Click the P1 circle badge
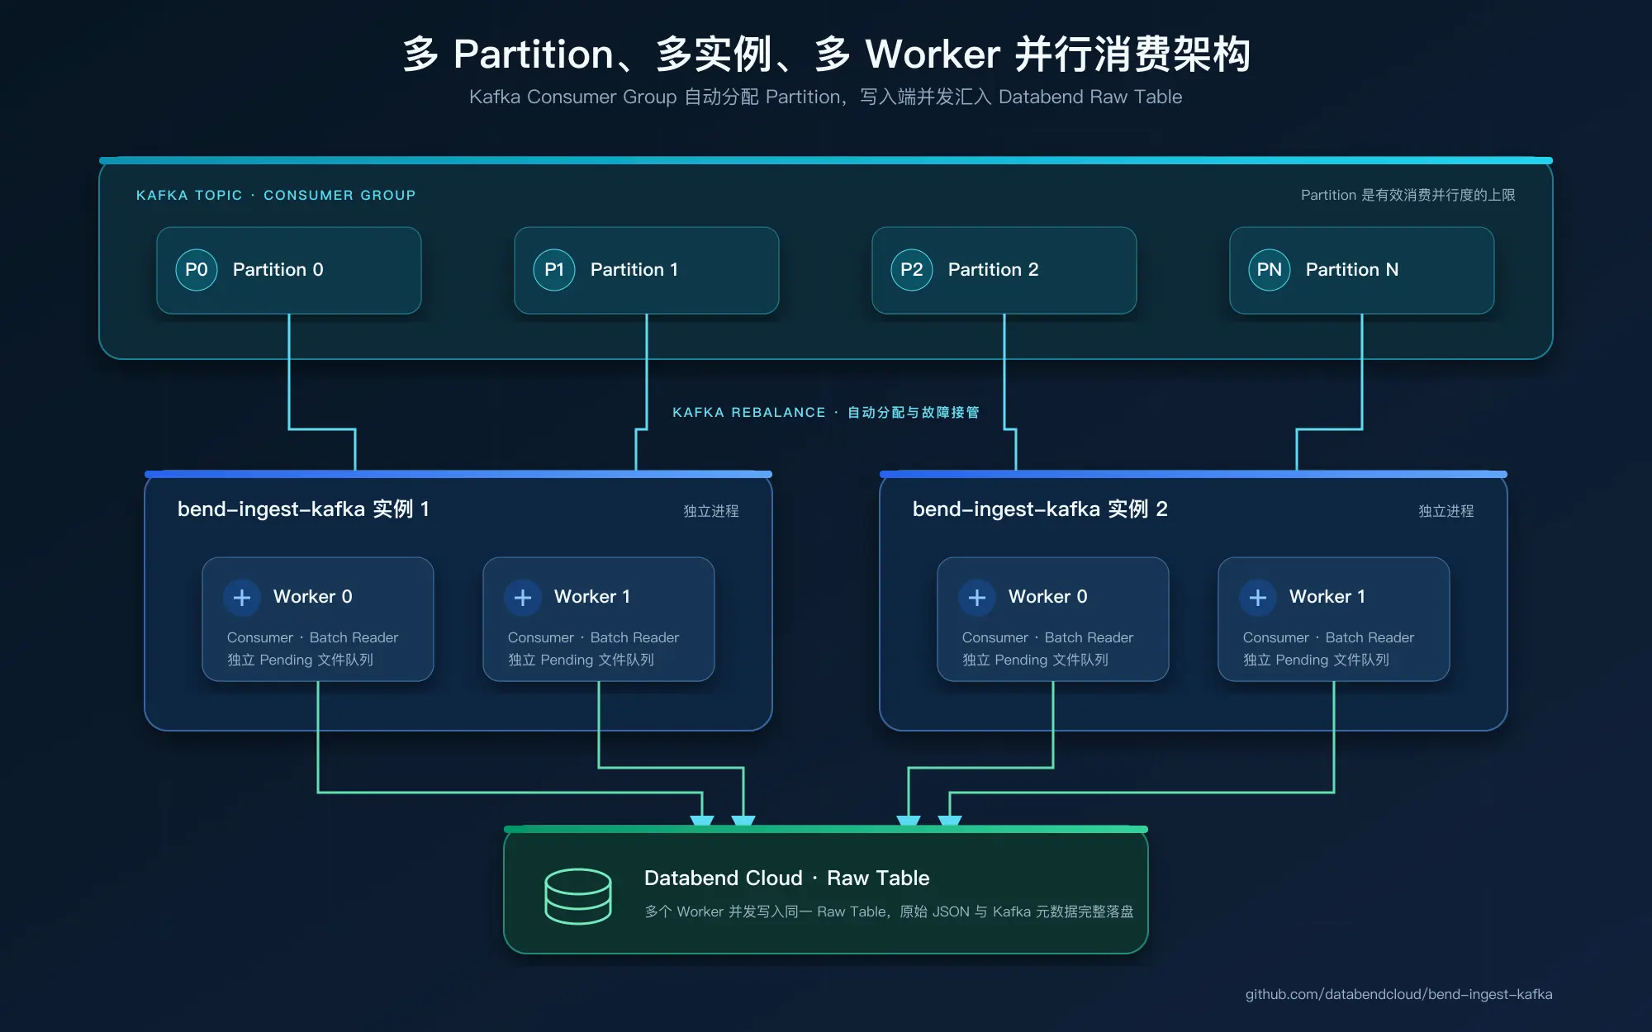Image resolution: width=1652 pixels, height=1032 pixels. point(554,270)
